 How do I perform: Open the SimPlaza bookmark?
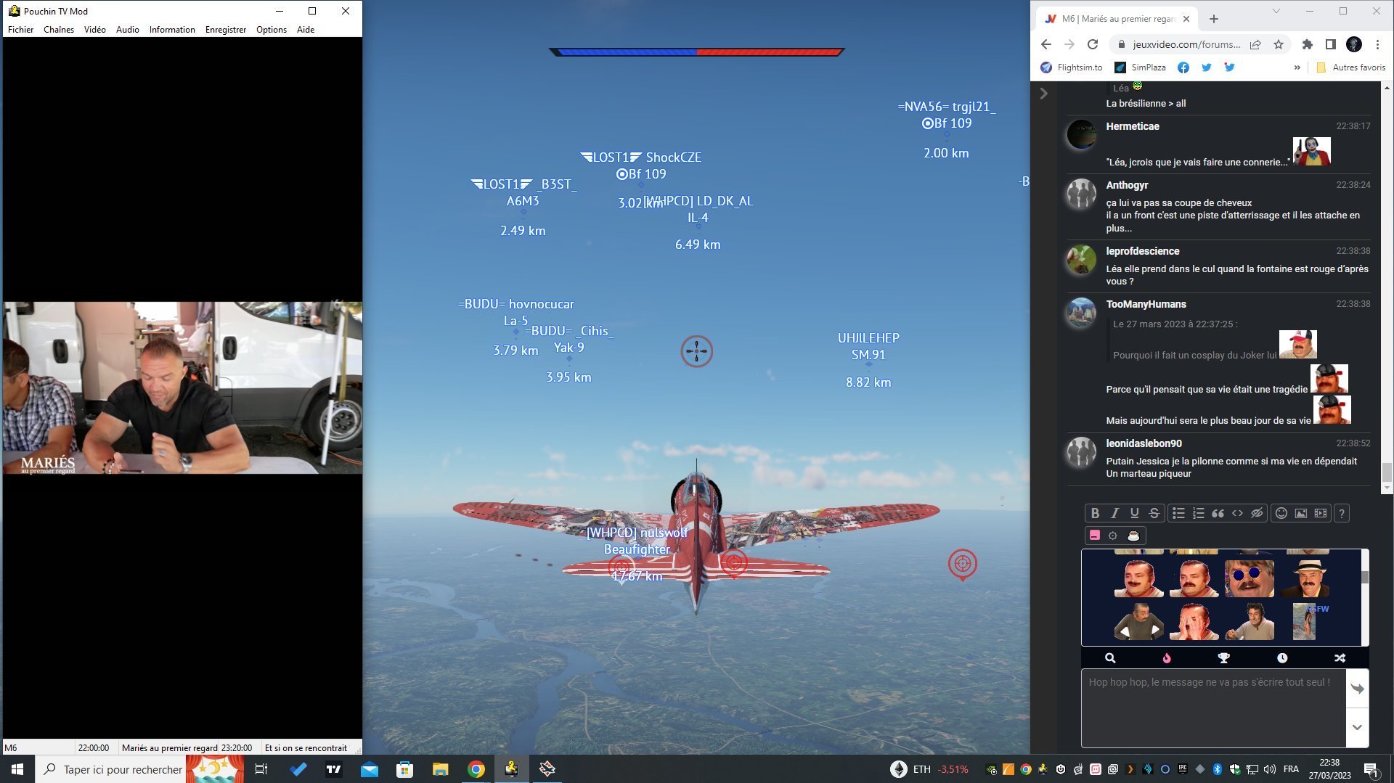(x=1141, y=67)
